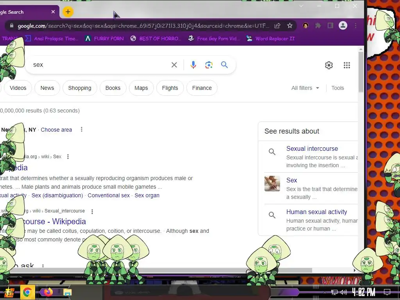
Task: Switch to the Flights results tab
Action: click(170, 88)
